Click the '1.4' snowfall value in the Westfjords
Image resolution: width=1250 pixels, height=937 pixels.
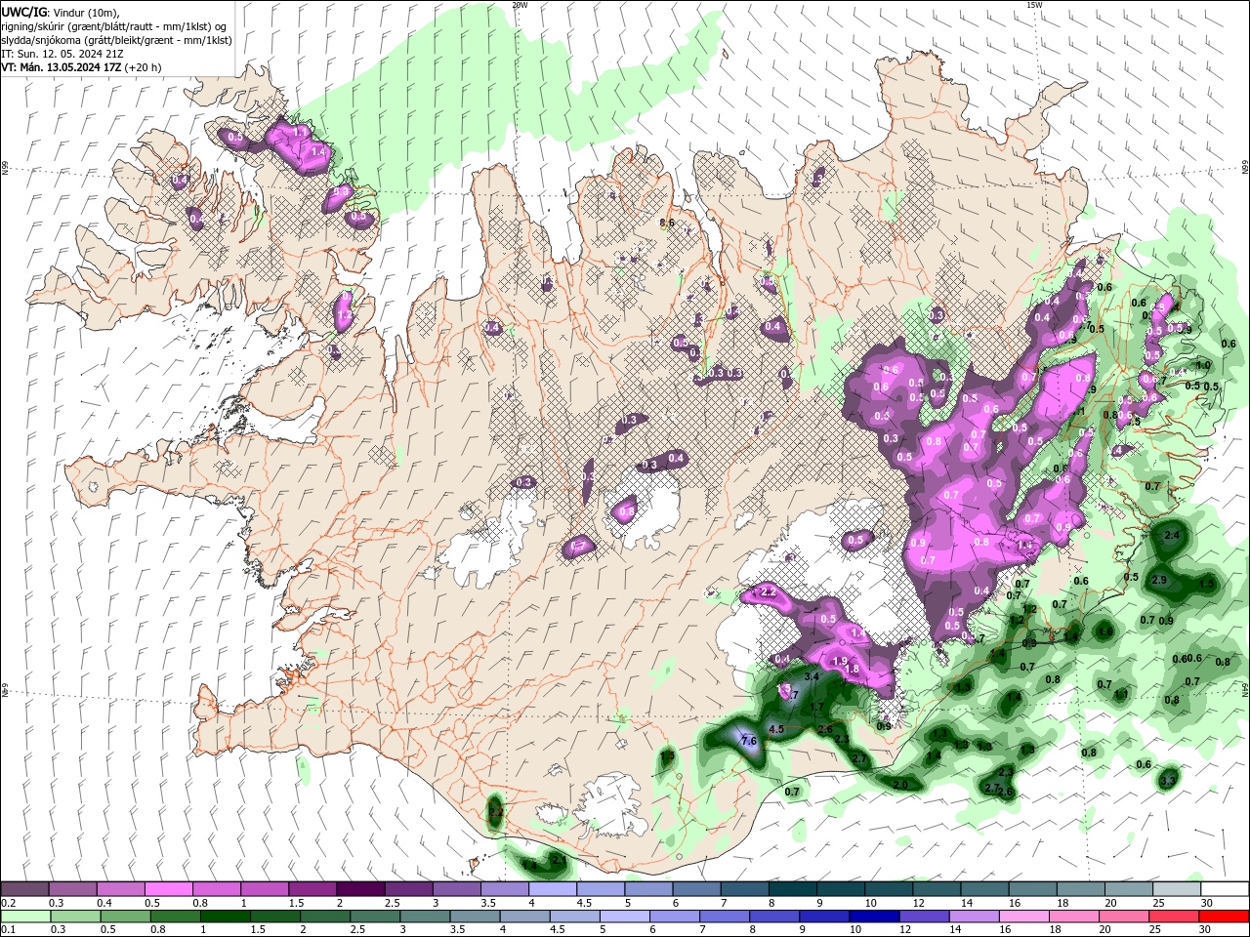(317, 152)
